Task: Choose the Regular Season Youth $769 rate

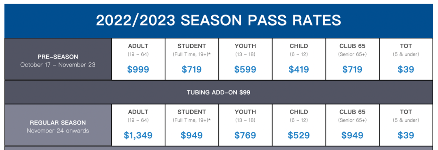Action: [245, 135]
